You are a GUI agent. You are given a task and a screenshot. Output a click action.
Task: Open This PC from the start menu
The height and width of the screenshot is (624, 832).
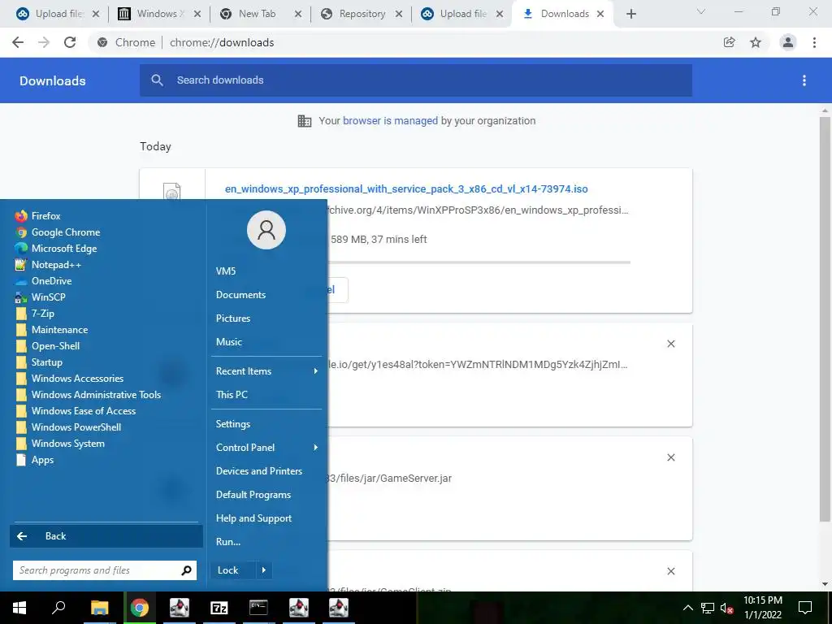point(232,395)
